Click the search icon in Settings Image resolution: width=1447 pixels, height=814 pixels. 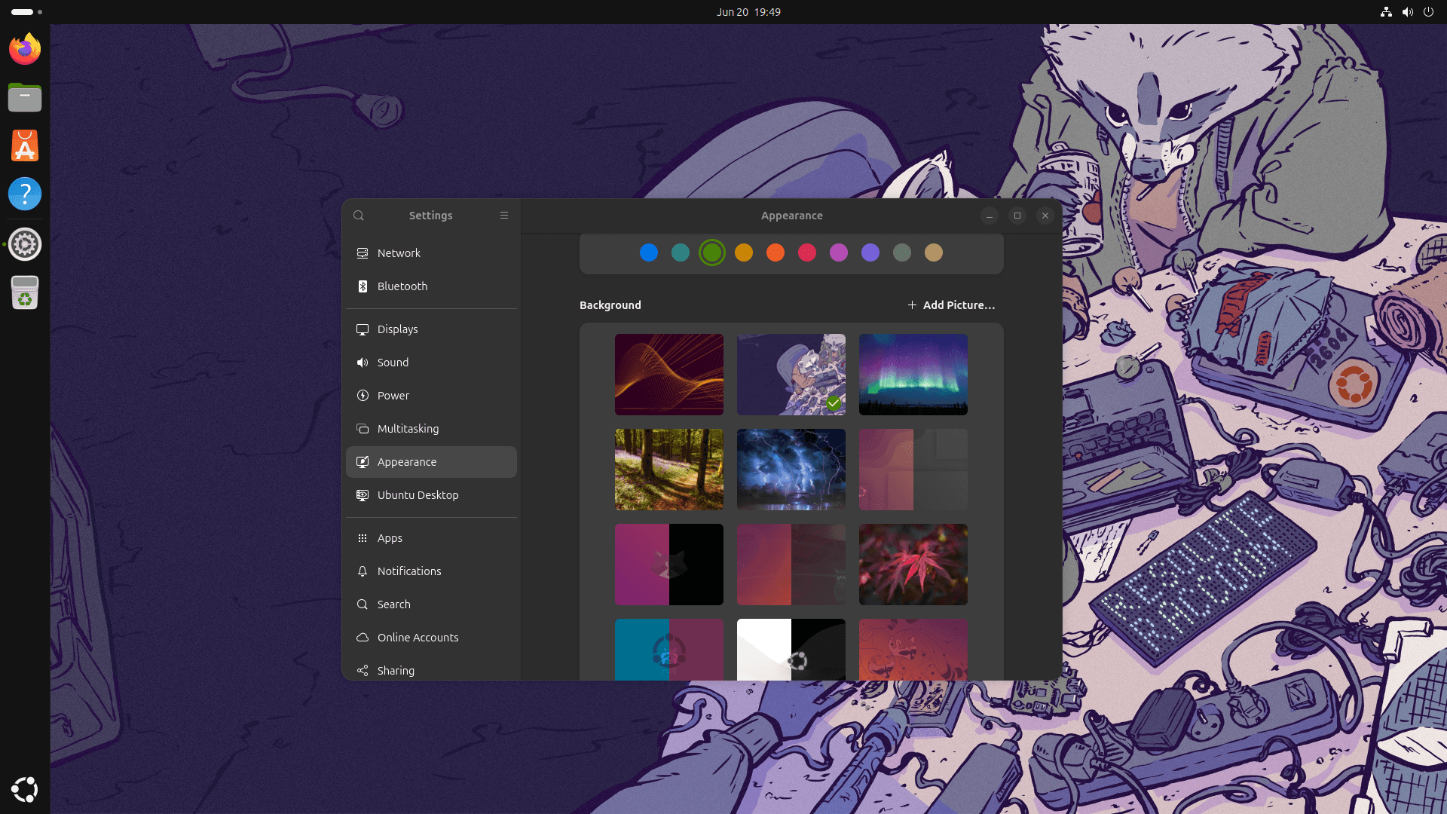tap(359, 216)
